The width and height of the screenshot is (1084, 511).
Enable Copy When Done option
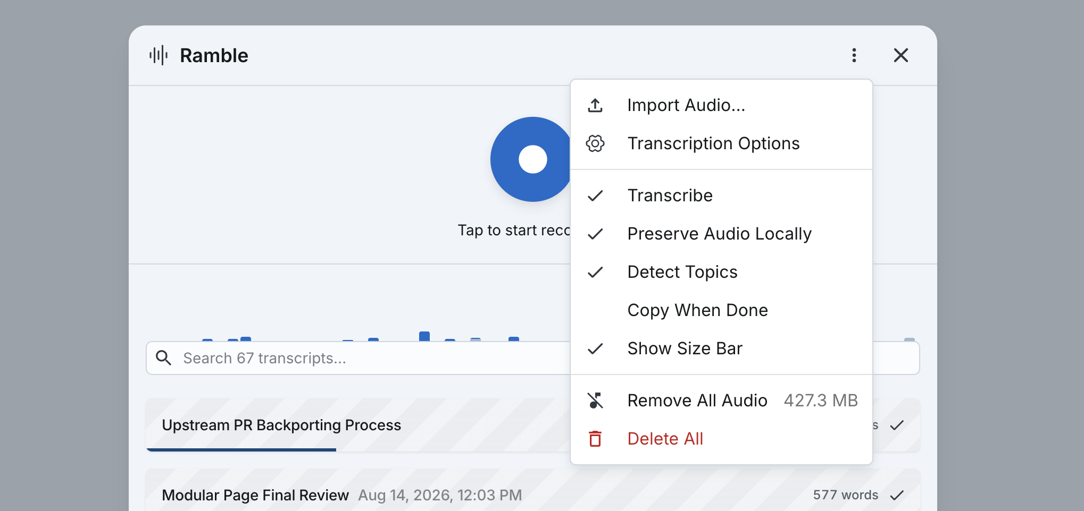[721, 310]
